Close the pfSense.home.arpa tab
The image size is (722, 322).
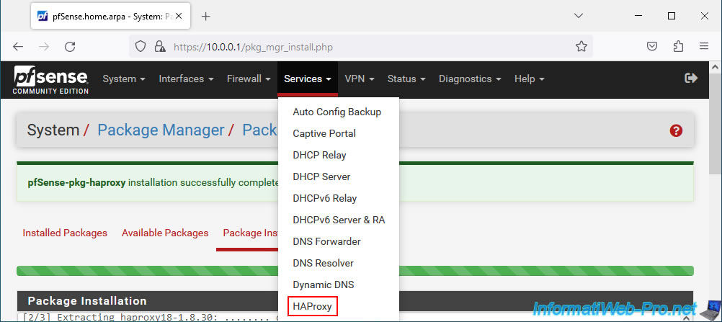(179, 16)
